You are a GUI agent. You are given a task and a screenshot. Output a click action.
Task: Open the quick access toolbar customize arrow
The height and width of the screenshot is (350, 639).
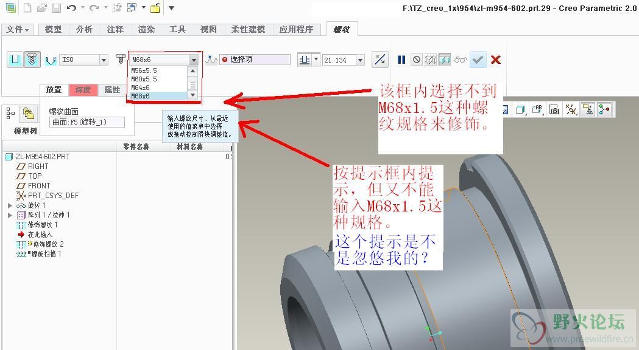(172, 8)
